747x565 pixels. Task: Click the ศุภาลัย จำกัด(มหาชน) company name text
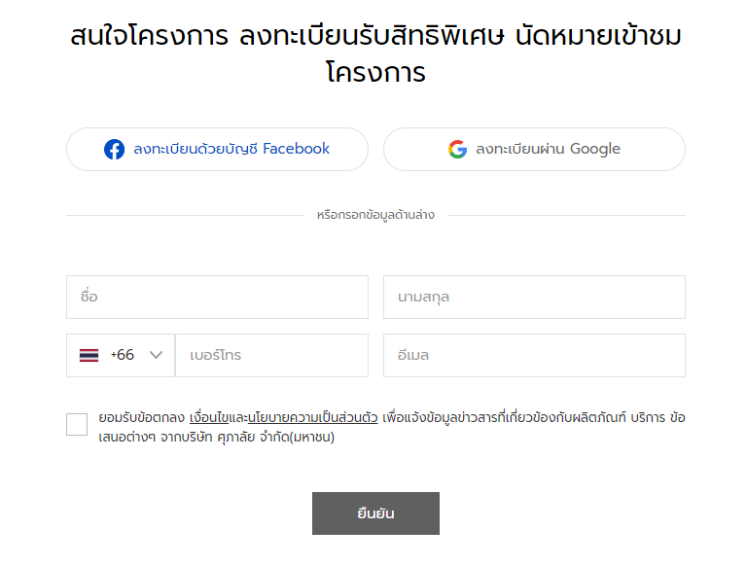276,437
